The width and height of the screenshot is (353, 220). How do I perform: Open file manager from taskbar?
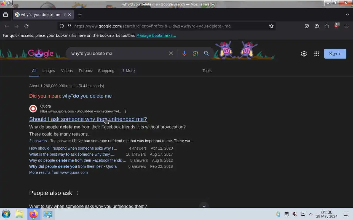[19, 214]
